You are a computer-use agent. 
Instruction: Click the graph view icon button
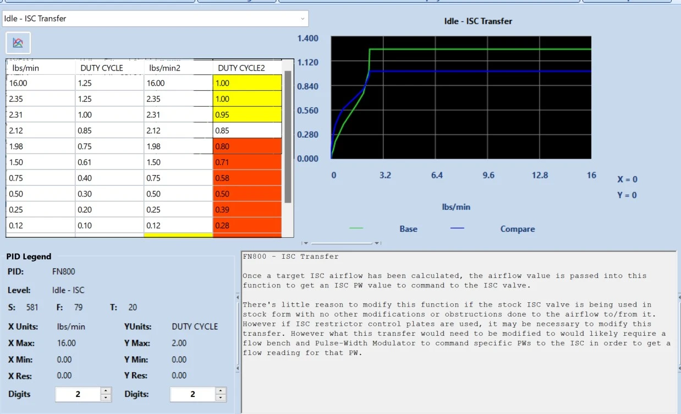click(x=18, y=43)
